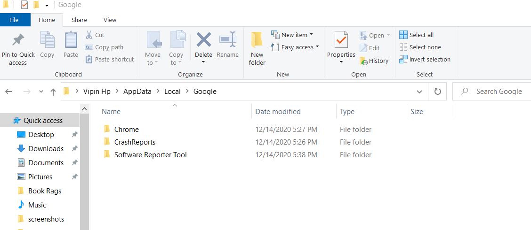Click History in the Open group

(x=374, y=61)
